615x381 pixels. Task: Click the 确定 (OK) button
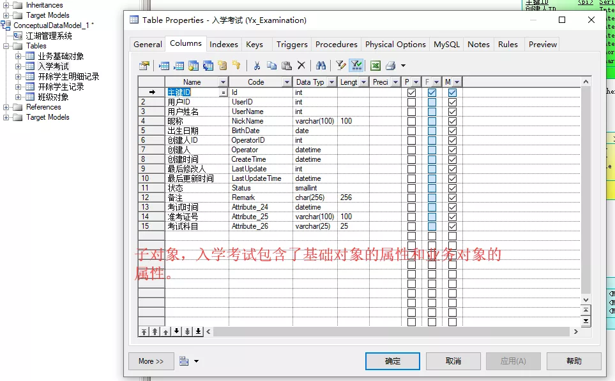(393, 361)
